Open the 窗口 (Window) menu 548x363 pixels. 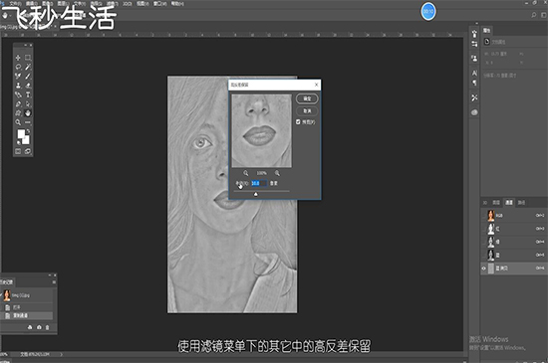tap(159, 4)
